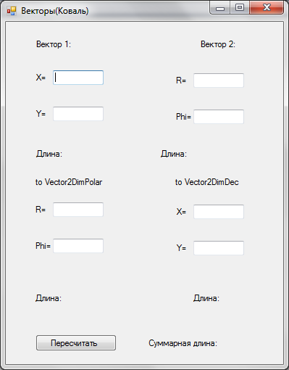Focus the Phi= field under Вектор 2

click(219, 117)
